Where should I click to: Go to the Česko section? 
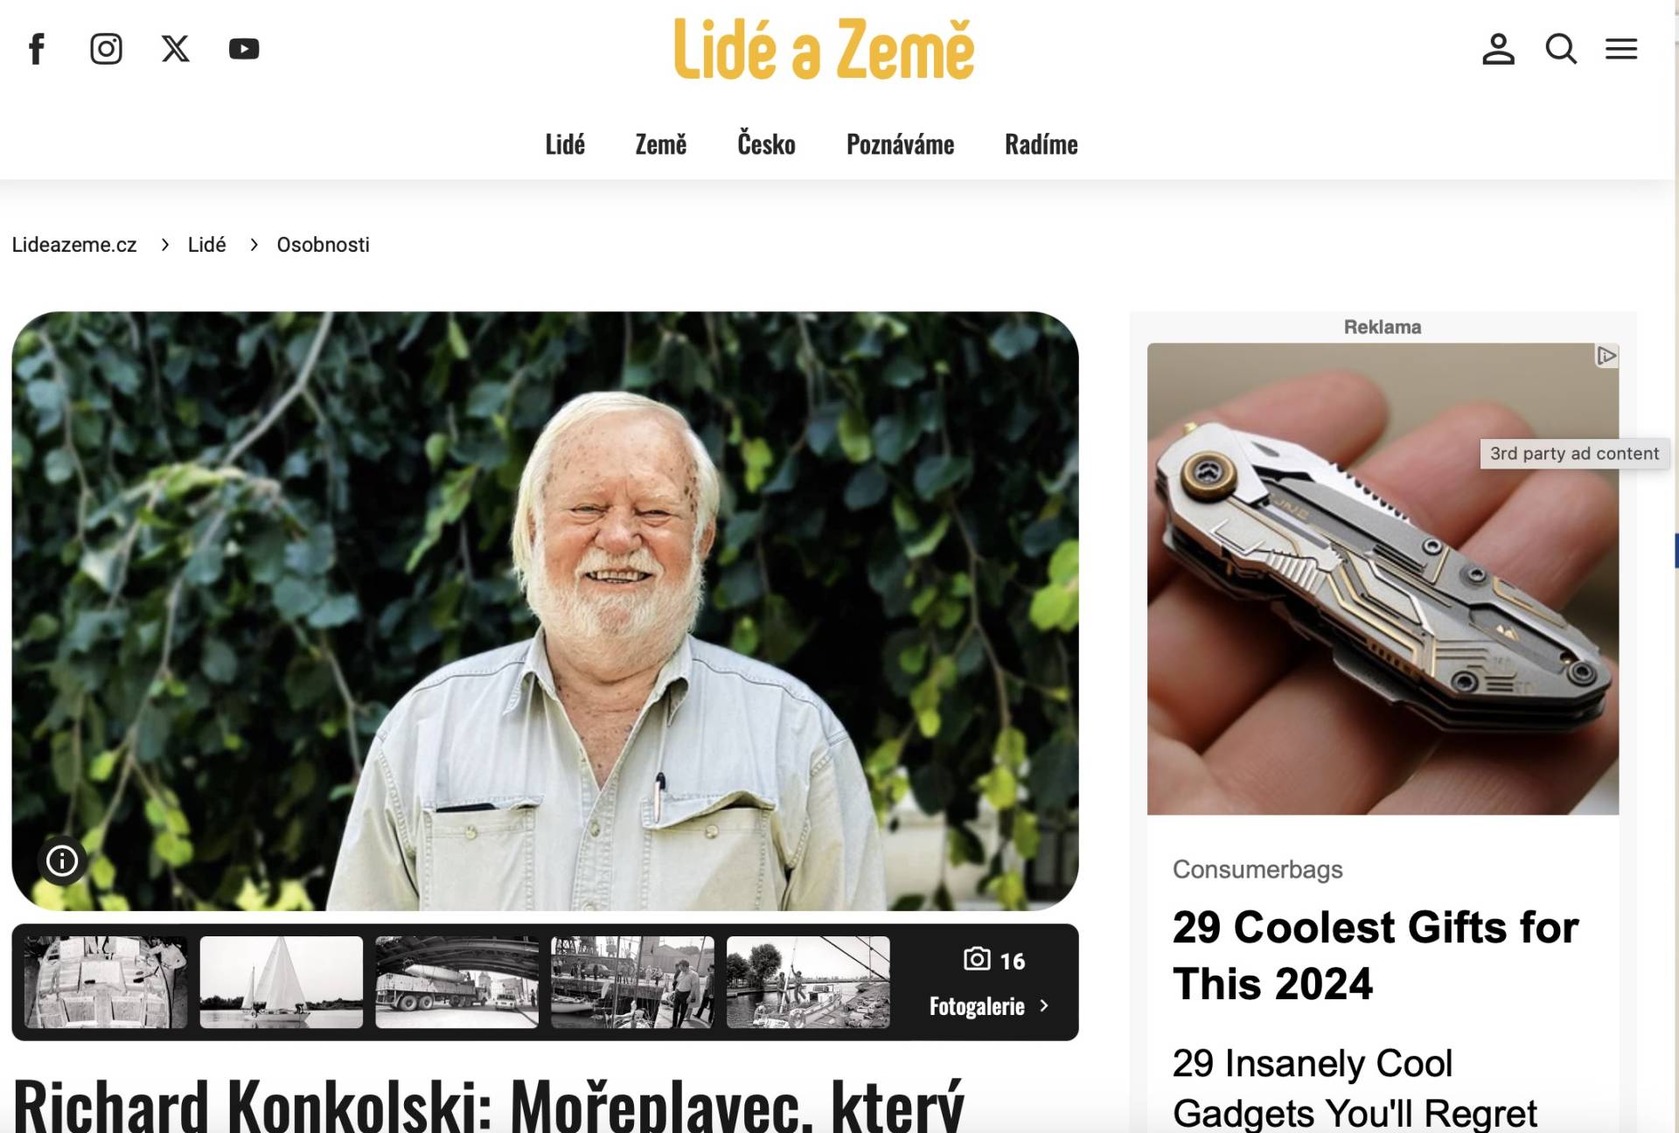pos(766,144)
